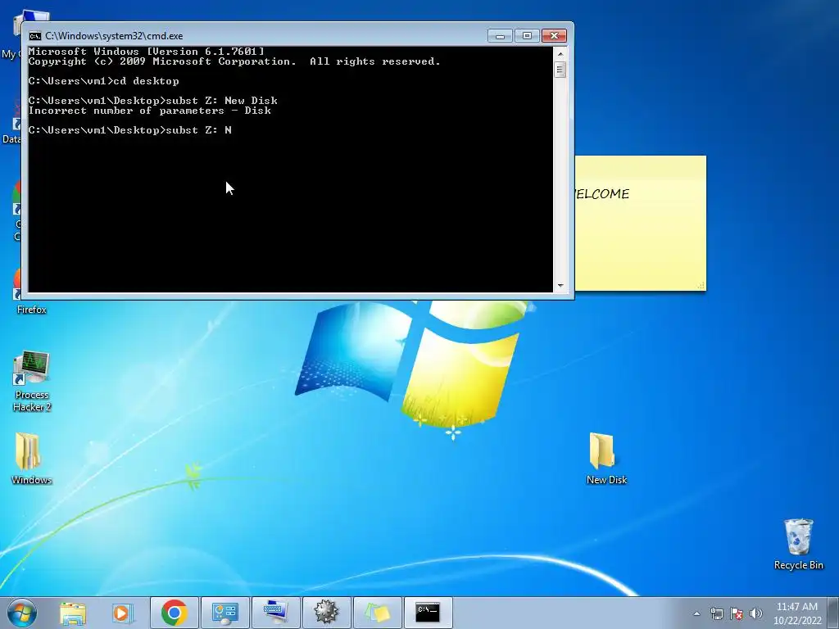Open Sticky Notes from the taskbar
This screenshot has width=839, height=629.
[377, 613]
